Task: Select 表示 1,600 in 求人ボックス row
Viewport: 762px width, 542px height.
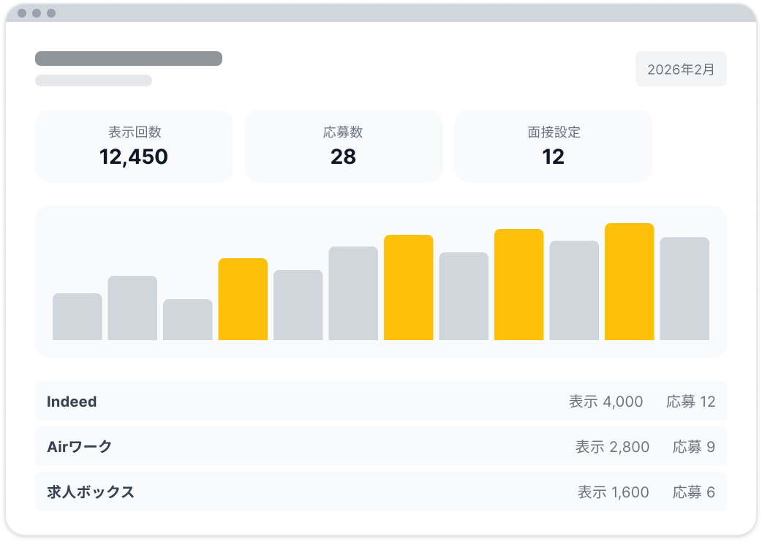Action: tap(613, 492)
